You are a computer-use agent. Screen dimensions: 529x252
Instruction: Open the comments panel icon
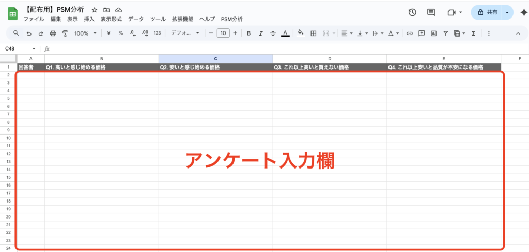[431, 13]
